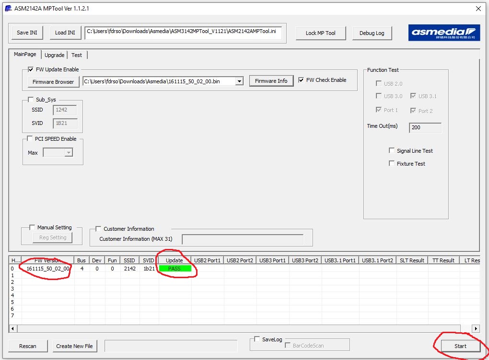Click the SSID field showing 1242
Screen dimensions: 489x360
(x=65, y=110)
